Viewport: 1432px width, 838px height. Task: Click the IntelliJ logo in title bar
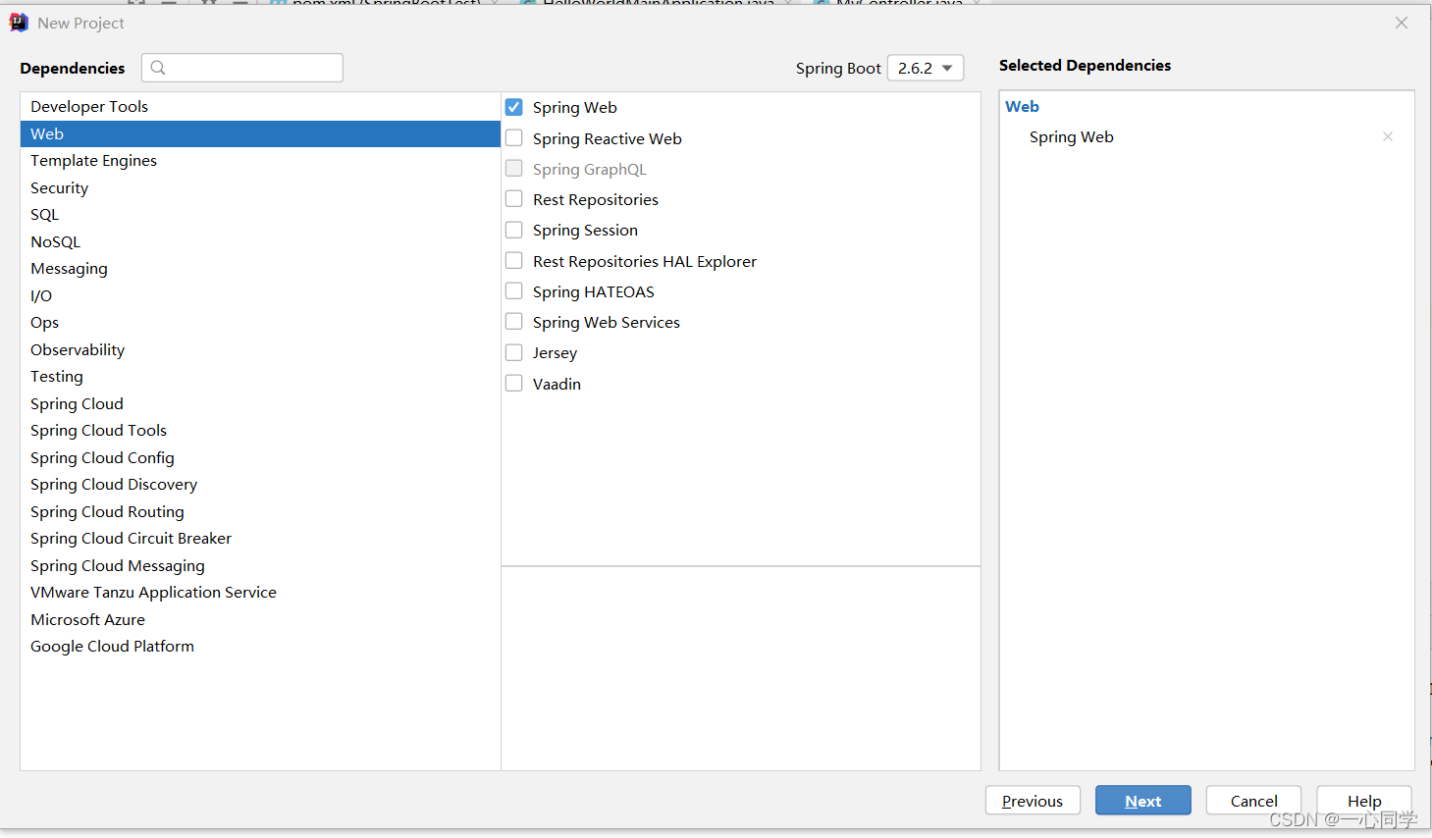point(19,23)
